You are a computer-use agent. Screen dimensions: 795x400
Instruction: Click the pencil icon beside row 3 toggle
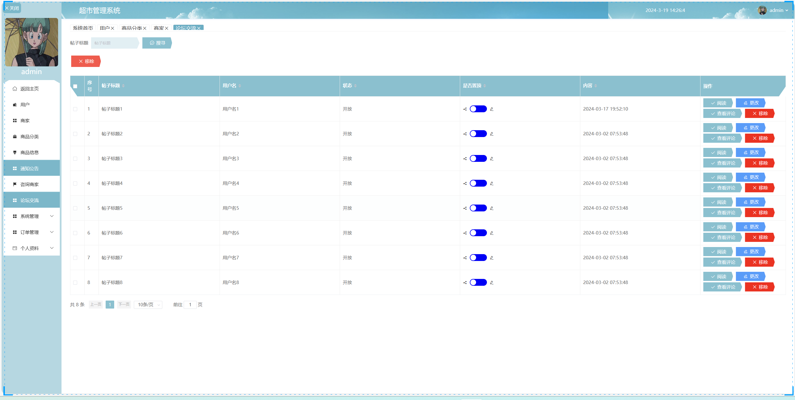tap(492, 159)
